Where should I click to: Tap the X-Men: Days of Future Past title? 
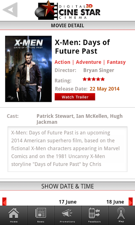[x=82, y=47]
